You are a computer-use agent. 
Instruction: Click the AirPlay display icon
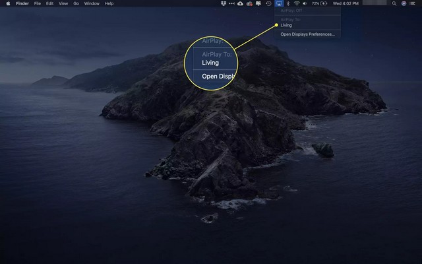point(278,3)
